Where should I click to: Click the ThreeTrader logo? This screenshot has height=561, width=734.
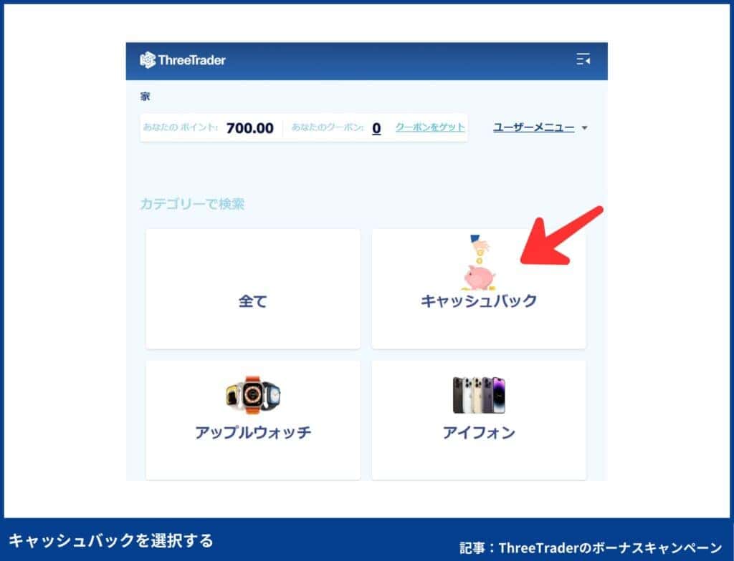click(183, 60)
